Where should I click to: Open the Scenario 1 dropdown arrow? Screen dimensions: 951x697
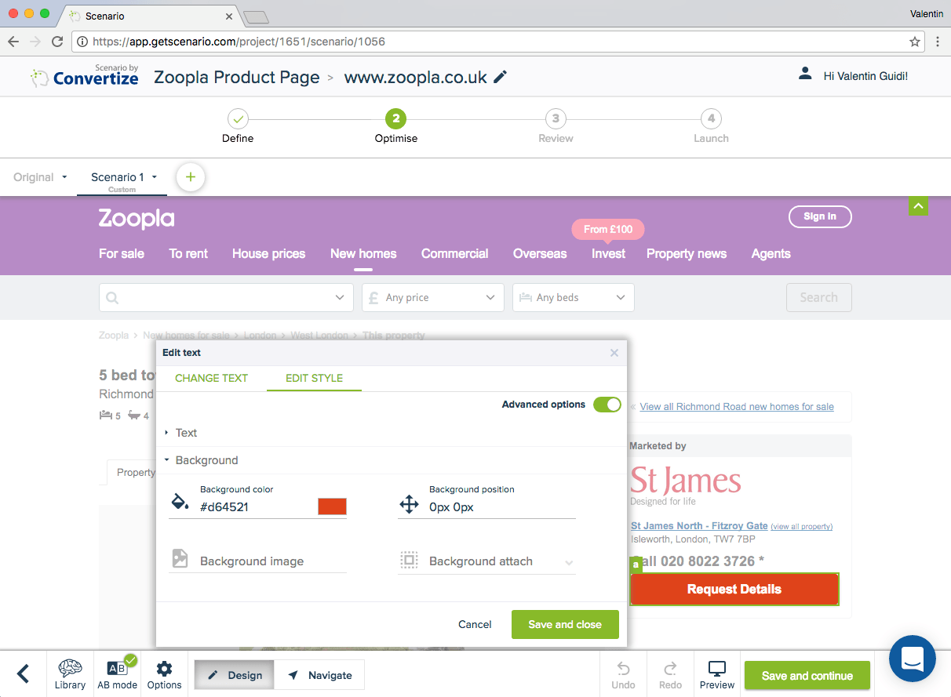155,177
